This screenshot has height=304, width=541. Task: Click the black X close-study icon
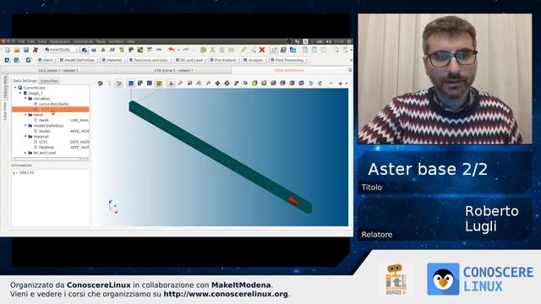click(36, 50)
